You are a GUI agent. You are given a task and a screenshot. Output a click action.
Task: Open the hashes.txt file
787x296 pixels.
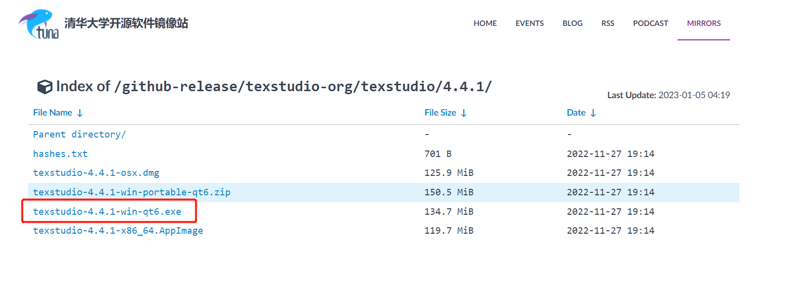(60, 154)
